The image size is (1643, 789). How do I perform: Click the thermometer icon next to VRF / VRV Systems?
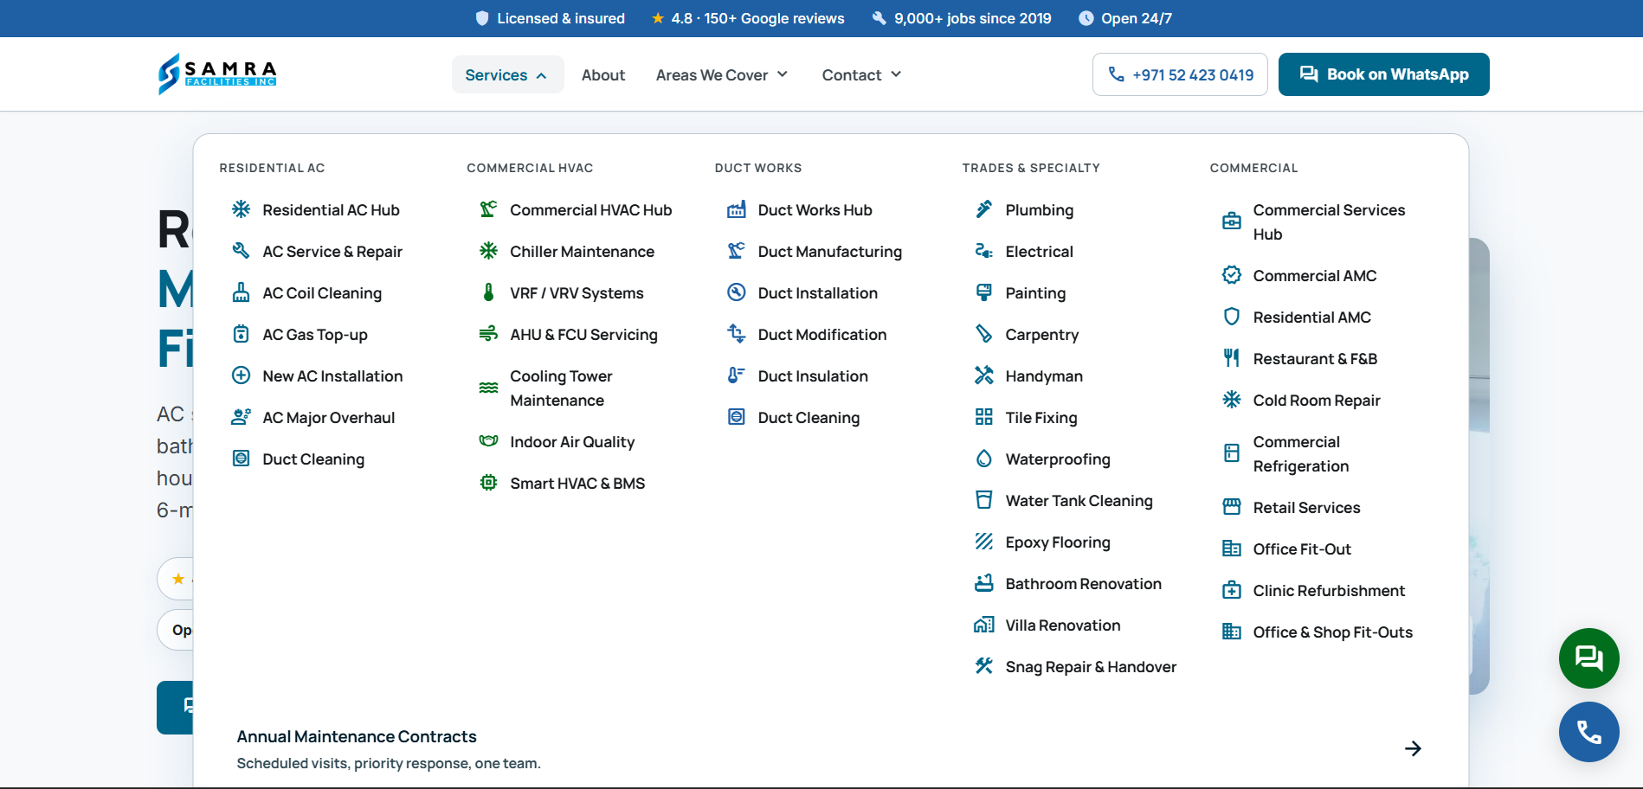point(488,292)
